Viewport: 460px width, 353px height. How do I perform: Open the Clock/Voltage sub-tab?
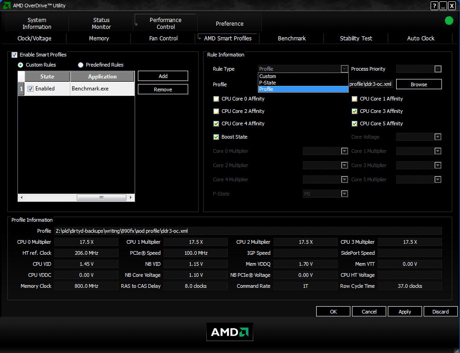tap(34, 39)
